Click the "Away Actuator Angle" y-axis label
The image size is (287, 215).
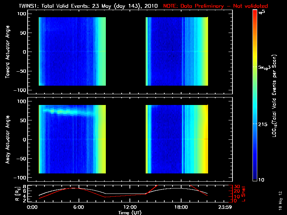coord(7,140)
